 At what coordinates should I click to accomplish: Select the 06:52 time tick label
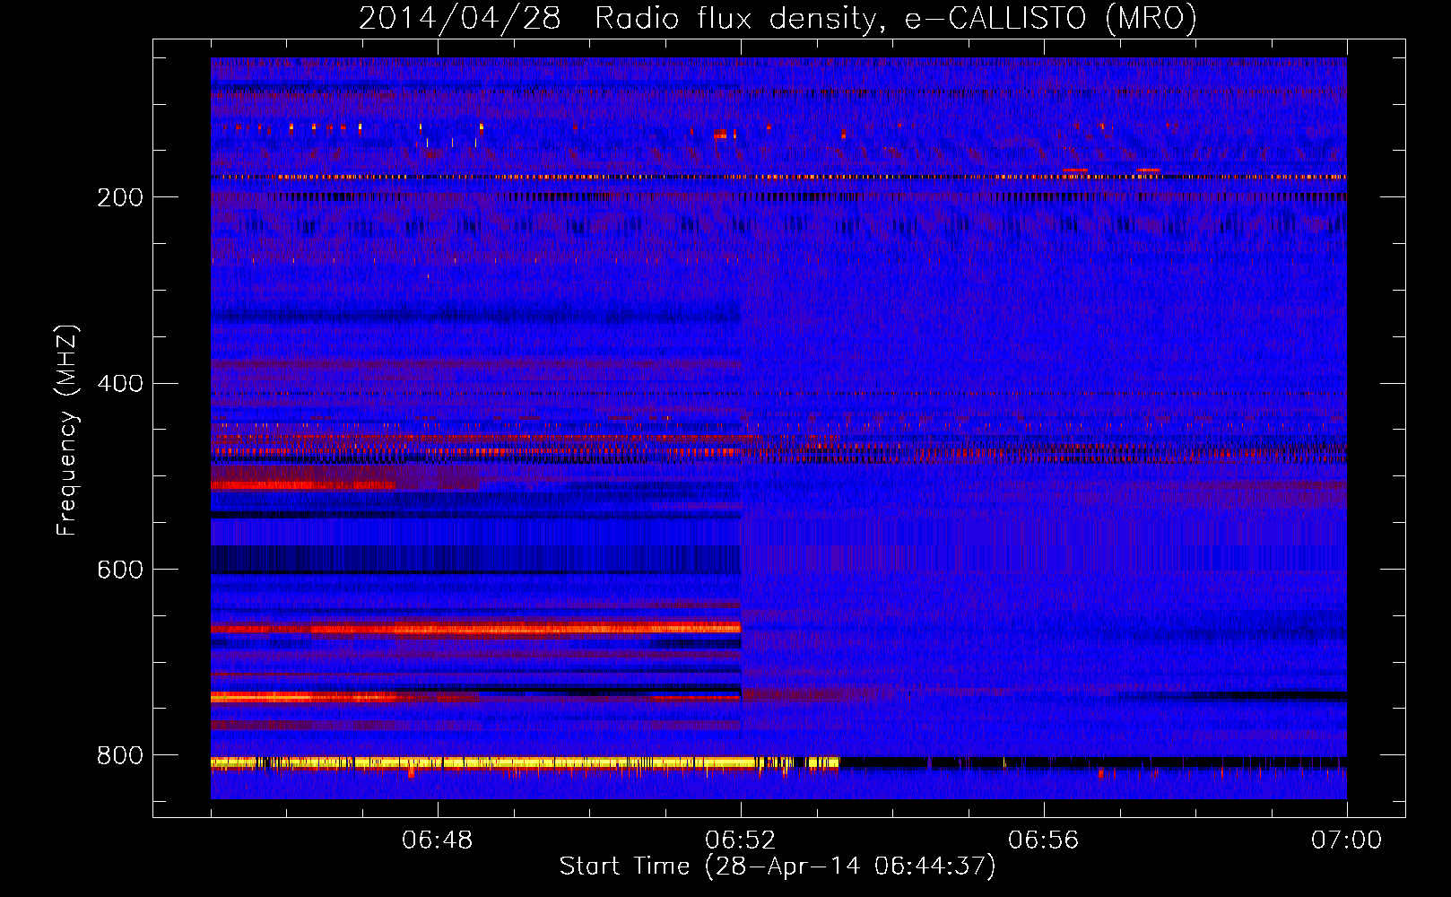(x=741, y=840)
